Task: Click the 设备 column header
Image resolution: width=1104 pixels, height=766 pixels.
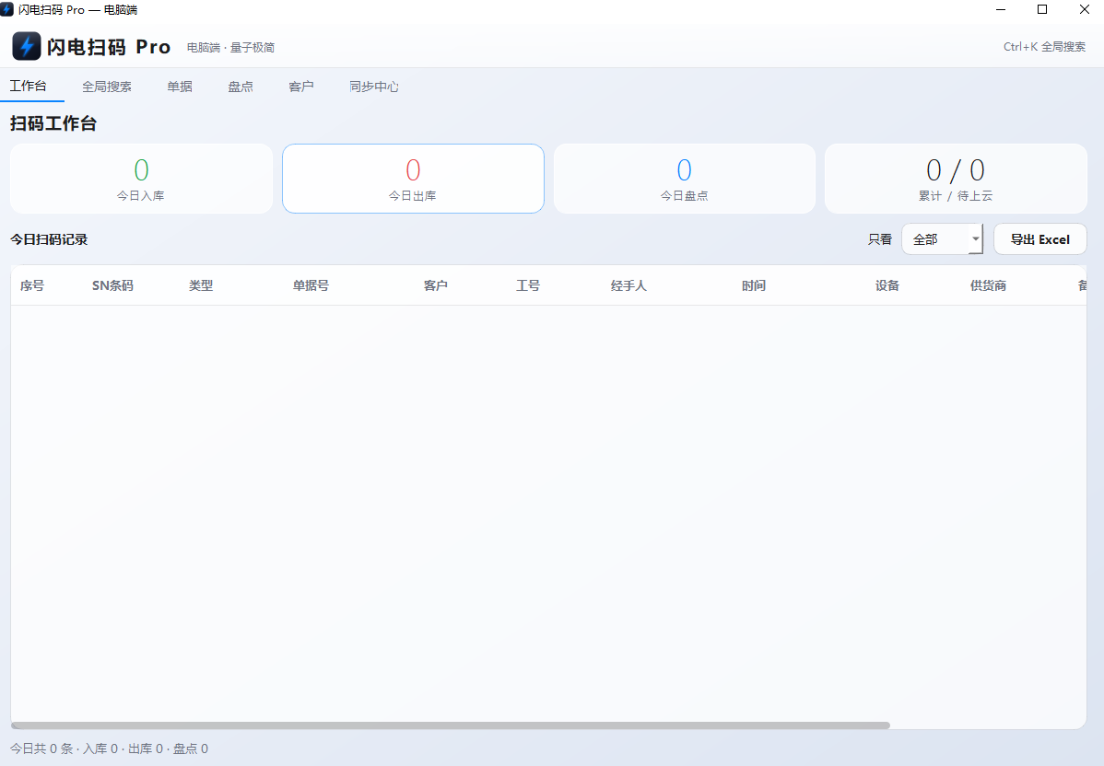Action: (887, 285)
